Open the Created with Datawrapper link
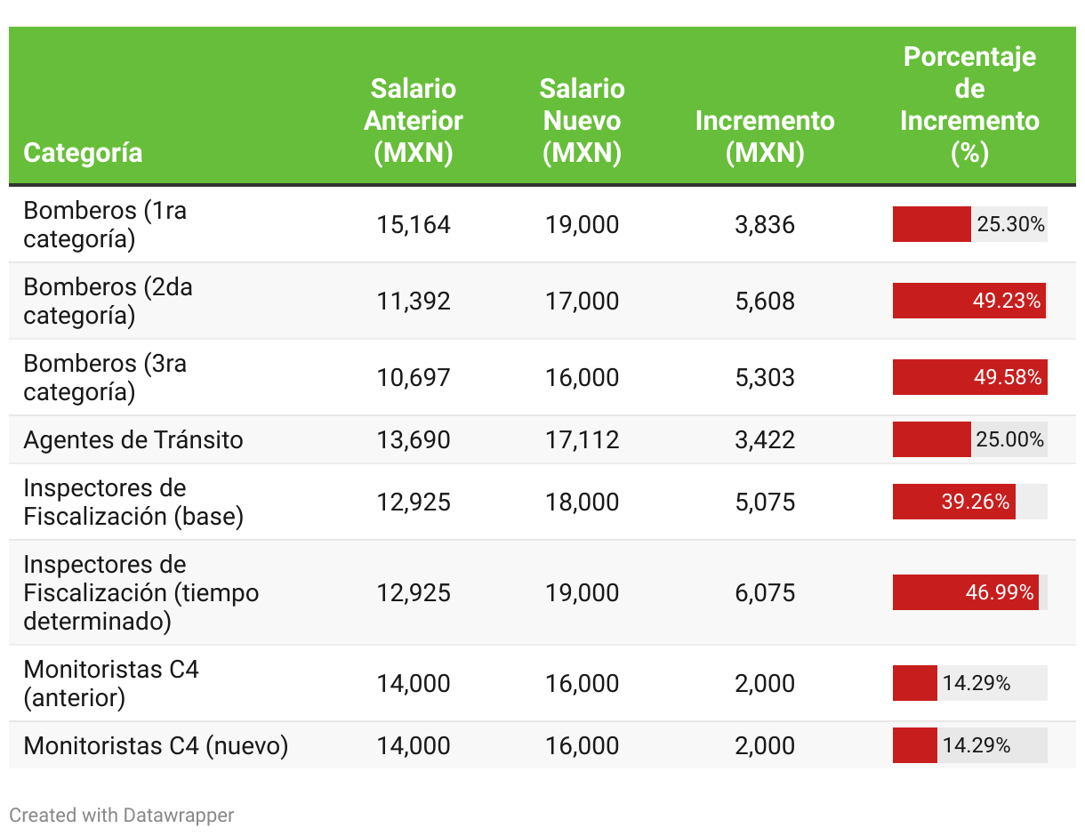Screen dimensions: 1085x836 tap(122, 815)
